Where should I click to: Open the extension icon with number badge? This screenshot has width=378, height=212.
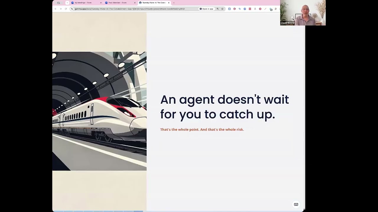point(271,9)
